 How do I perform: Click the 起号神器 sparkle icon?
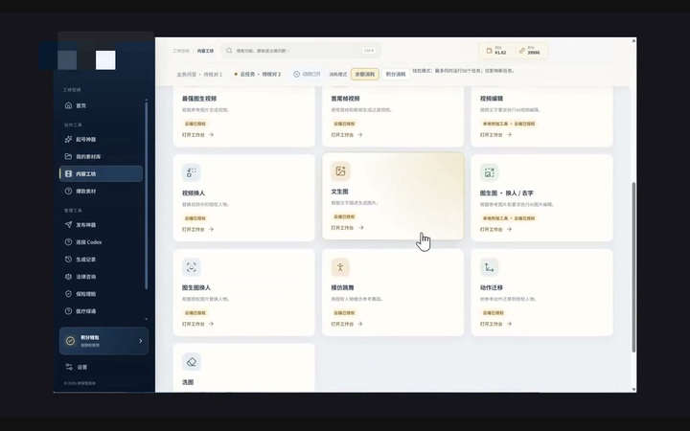(68, 139)
